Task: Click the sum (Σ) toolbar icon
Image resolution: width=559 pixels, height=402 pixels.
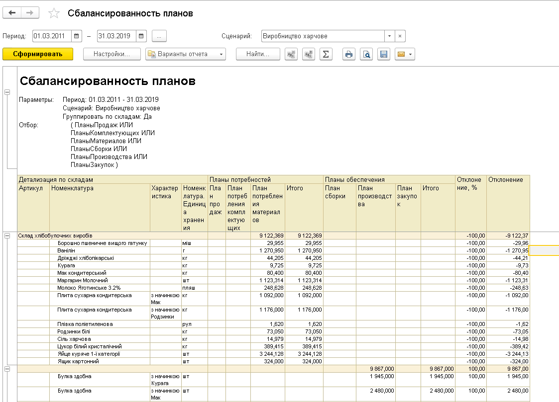Action: 326,54
